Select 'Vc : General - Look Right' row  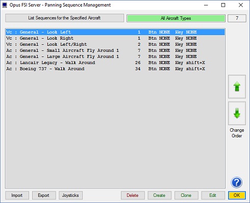115,38
